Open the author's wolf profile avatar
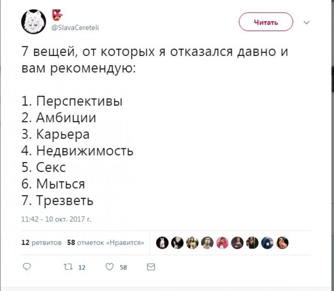 pyautogui.click(x=34, y=22)
